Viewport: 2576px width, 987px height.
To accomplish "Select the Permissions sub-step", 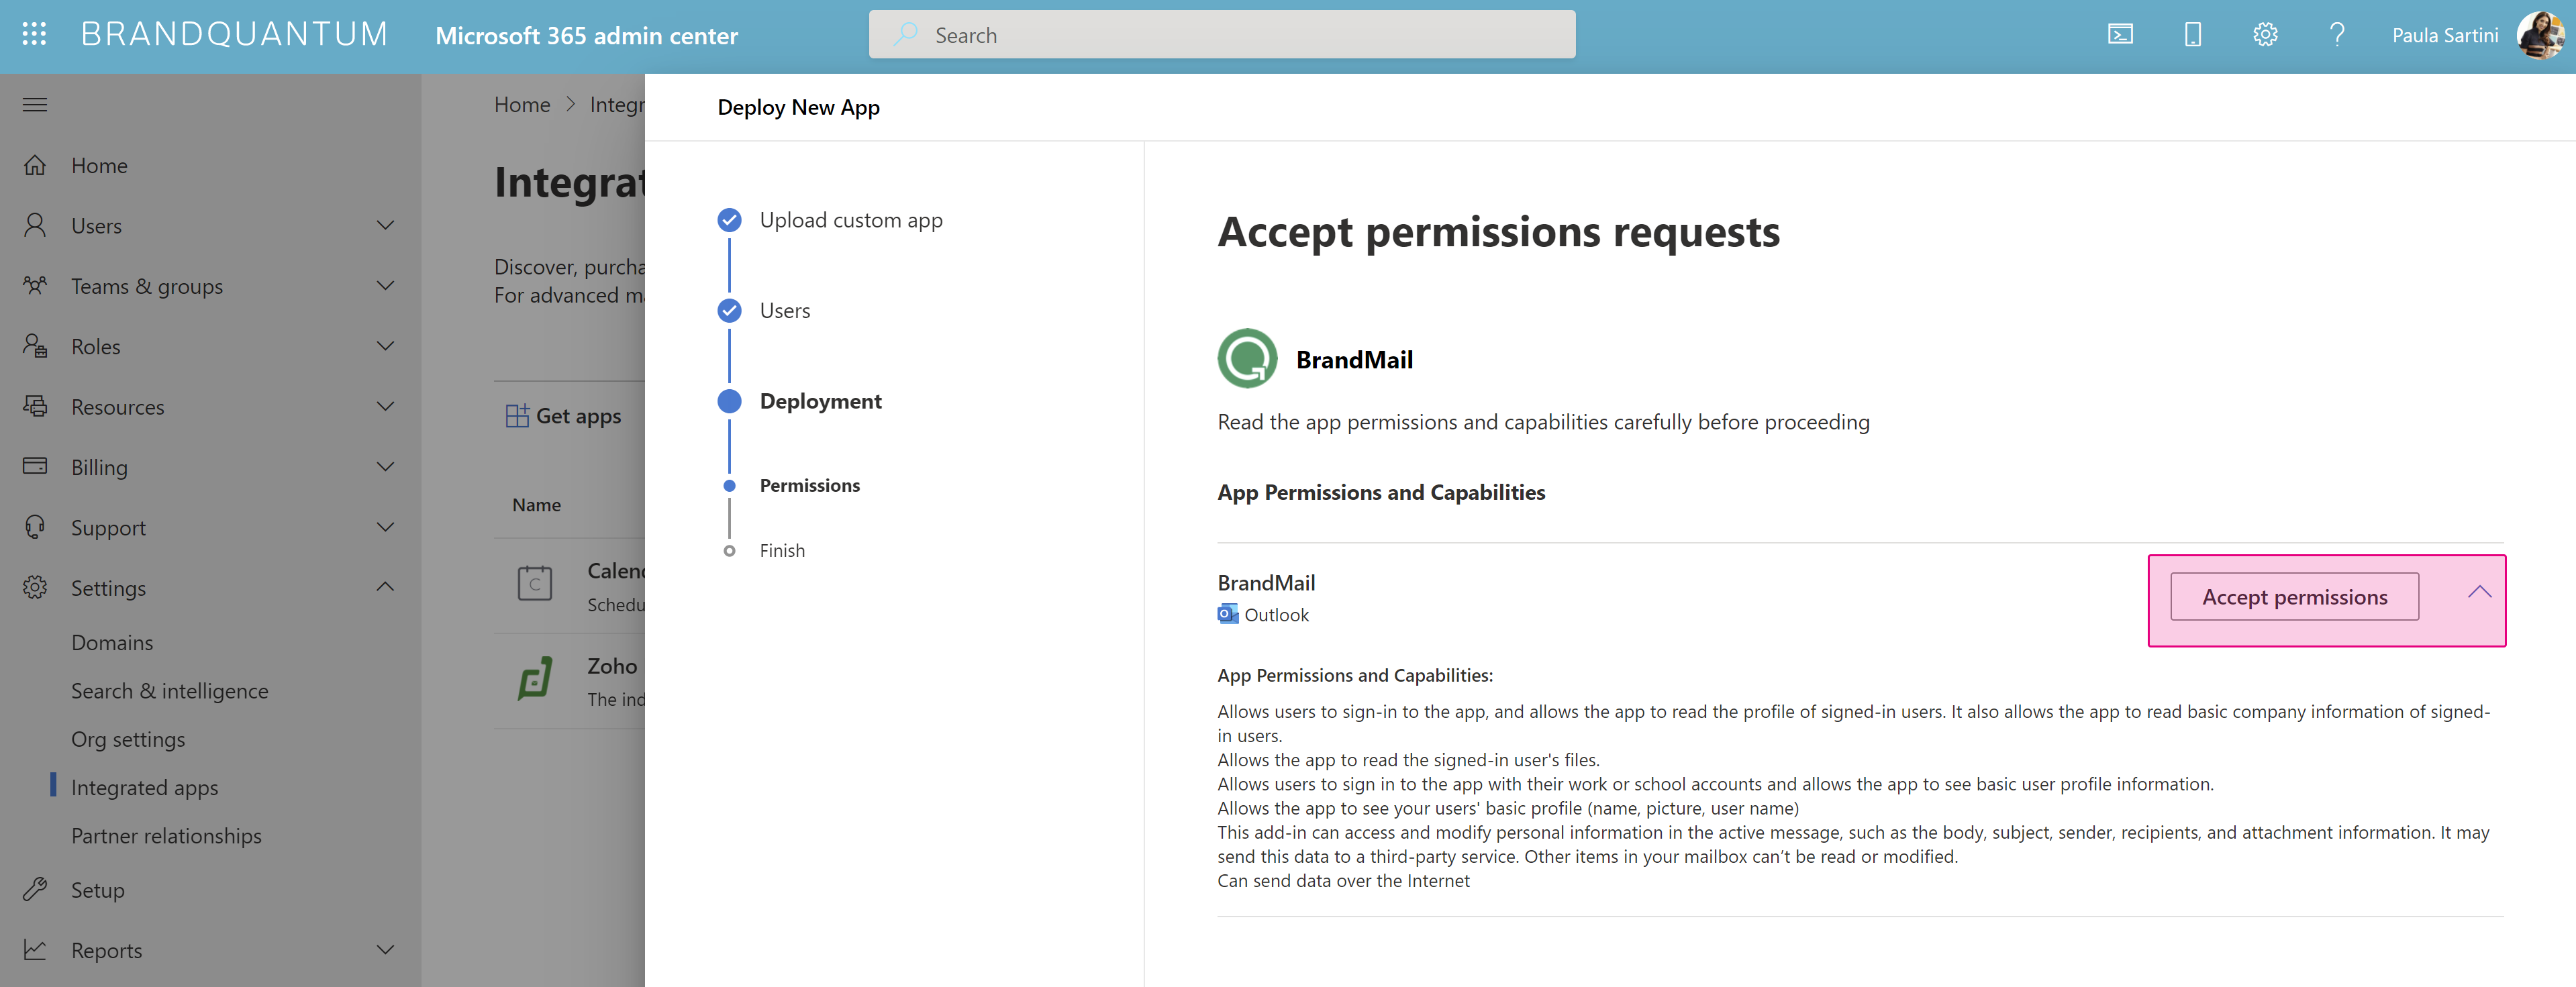I will pos(809,485).
